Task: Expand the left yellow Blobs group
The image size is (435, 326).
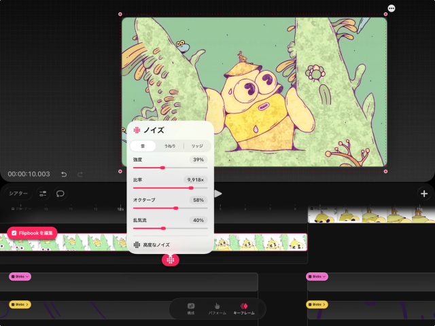Action: point(20,304)
